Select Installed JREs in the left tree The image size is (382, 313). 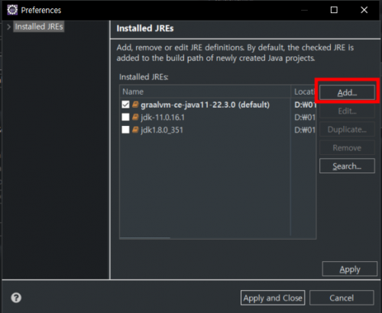39,27
